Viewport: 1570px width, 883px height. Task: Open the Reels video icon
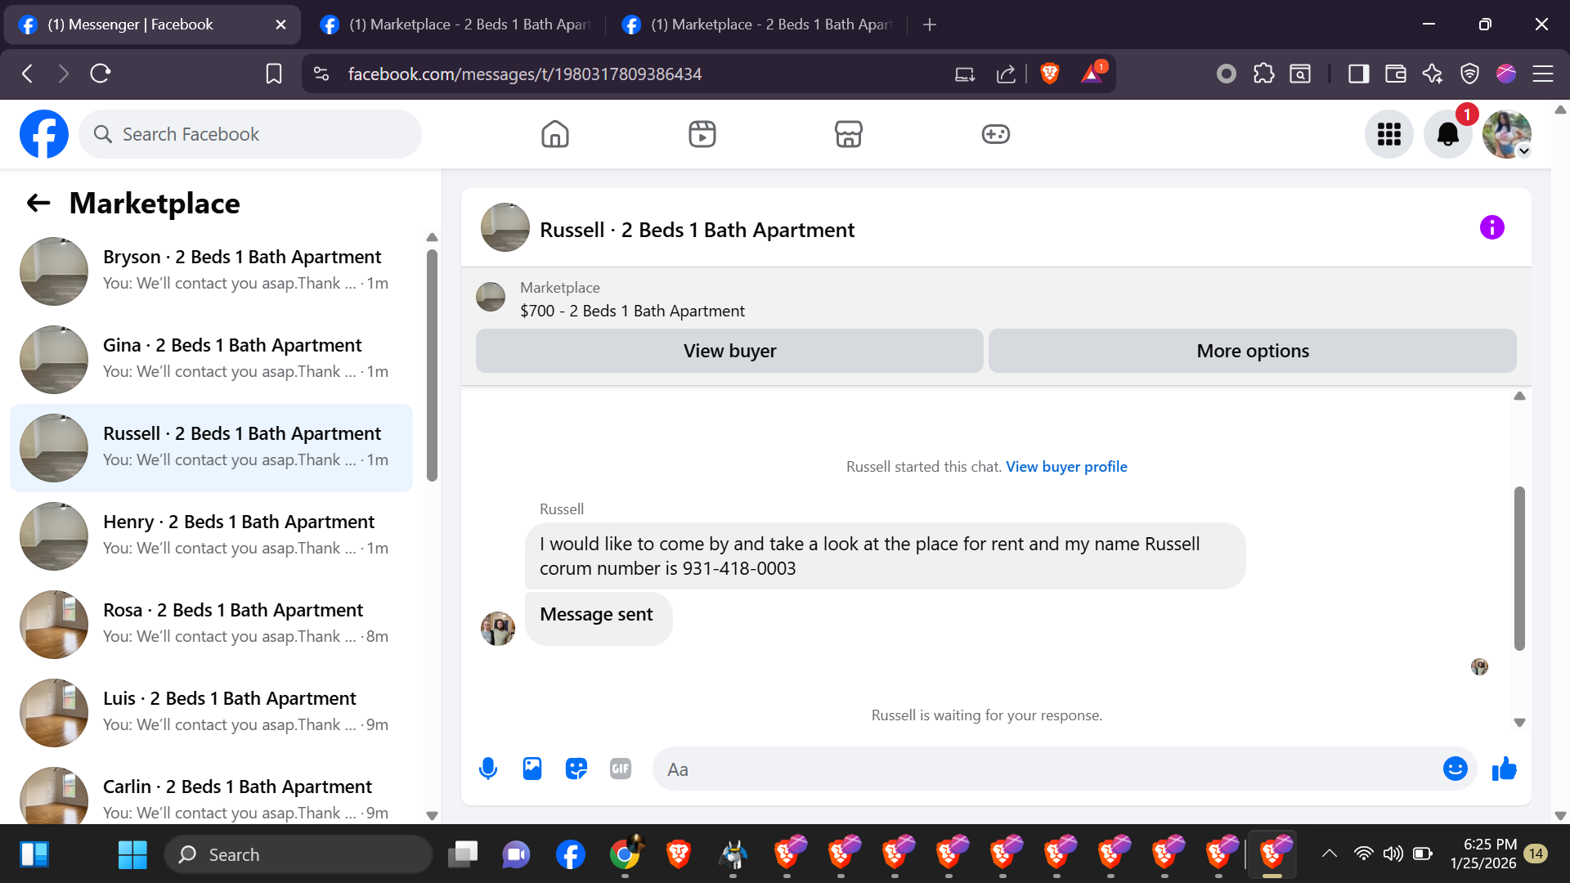[x=702, y=134]
